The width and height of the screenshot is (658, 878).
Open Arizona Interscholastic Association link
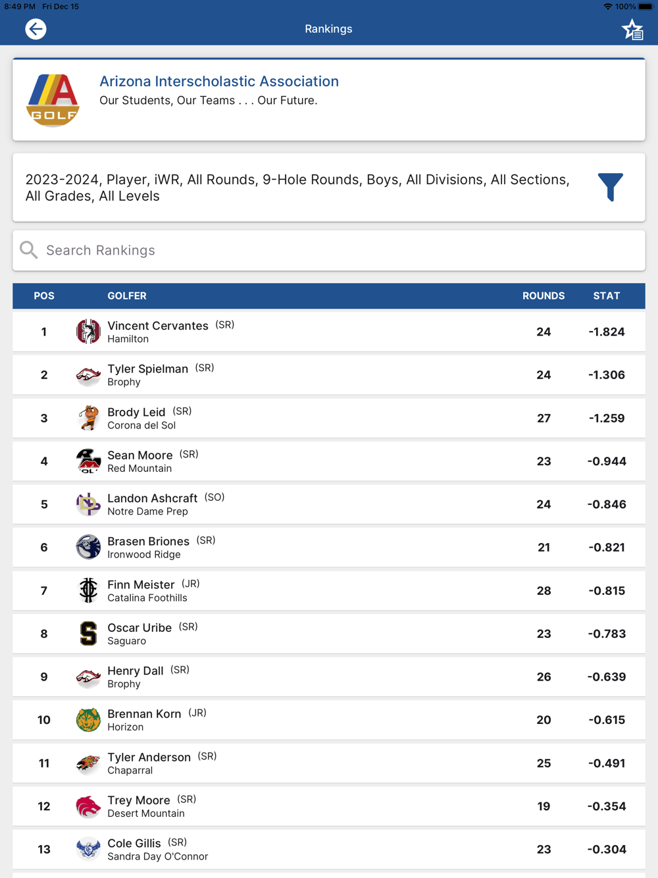point(219,81)
